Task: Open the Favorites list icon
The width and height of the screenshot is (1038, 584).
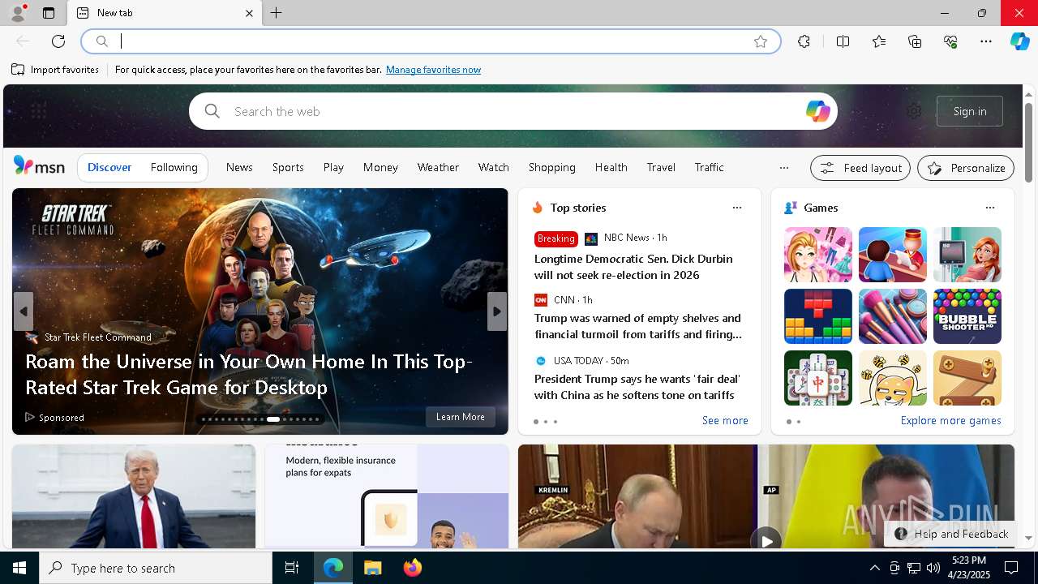Action: coord(879,41)
